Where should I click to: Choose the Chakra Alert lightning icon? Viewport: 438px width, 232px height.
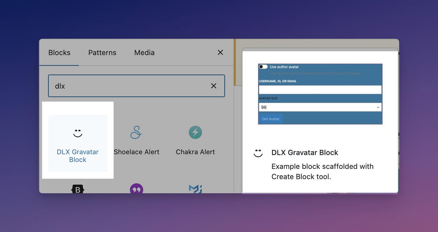[195, 133]
